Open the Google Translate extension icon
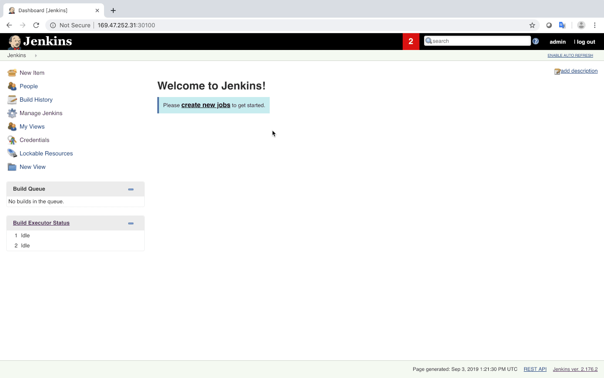The height and width of the screenshot is (378, 604). (x=562, y=25)
